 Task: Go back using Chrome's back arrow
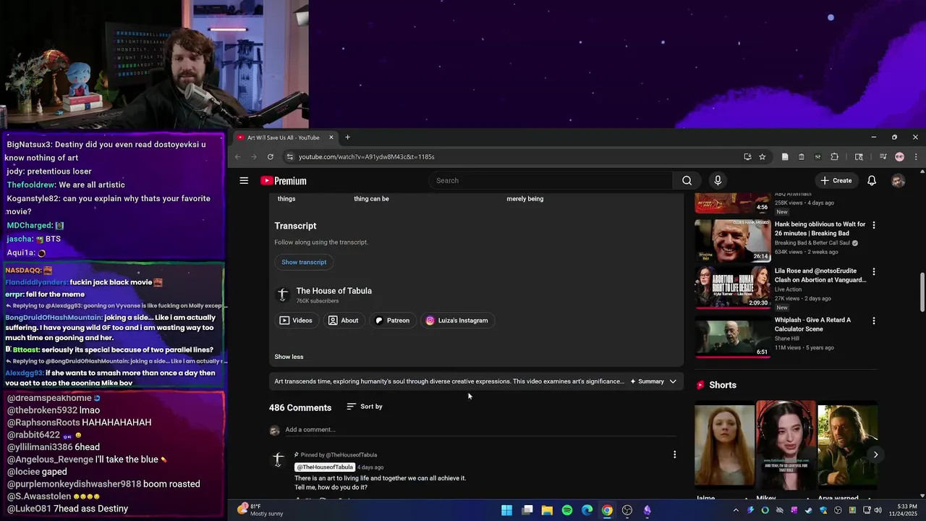[x=237, y=157]
